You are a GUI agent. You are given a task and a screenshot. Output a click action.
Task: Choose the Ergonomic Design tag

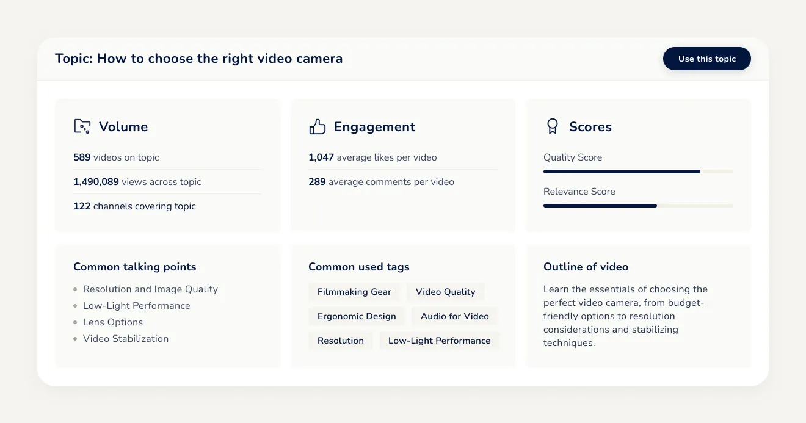(x=357, y=316)
